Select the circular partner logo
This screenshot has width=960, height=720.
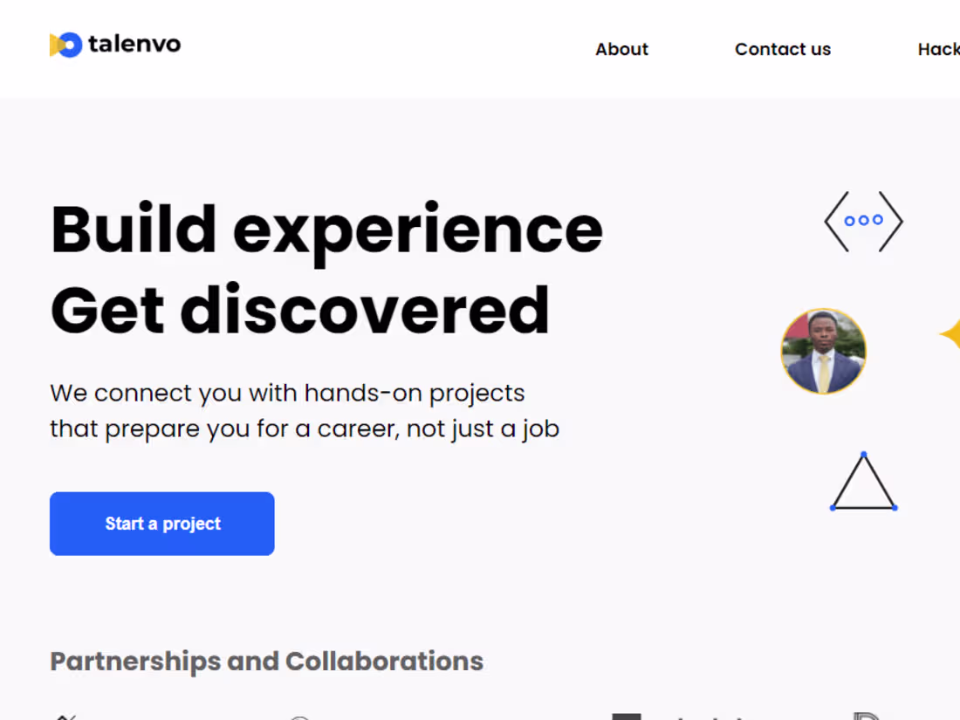(x=299, y=716)
